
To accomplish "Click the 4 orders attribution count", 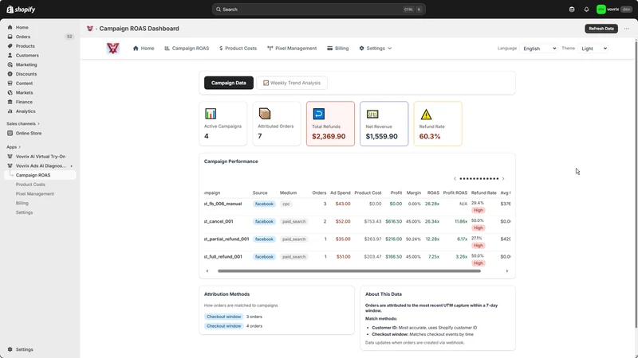I will tap(254, 326).
